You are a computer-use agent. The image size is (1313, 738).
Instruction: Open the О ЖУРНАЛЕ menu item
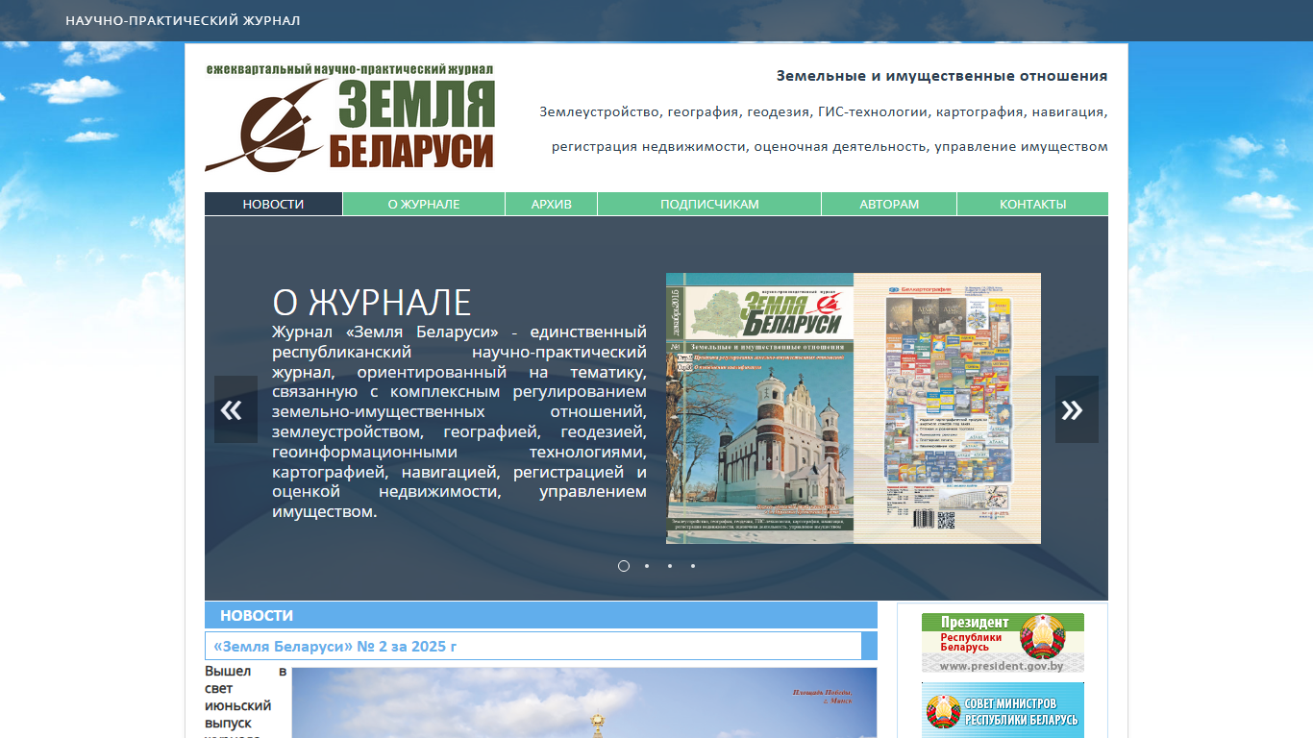(x=424, y=204)
